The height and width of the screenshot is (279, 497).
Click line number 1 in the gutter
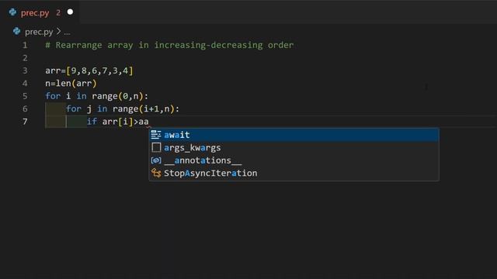pos(25,45)
